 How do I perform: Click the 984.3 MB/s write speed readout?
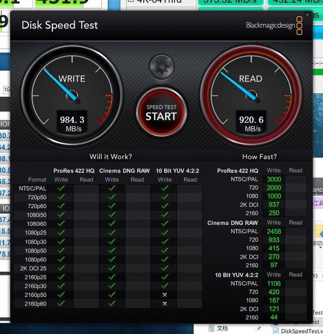[x=72, y=123]
